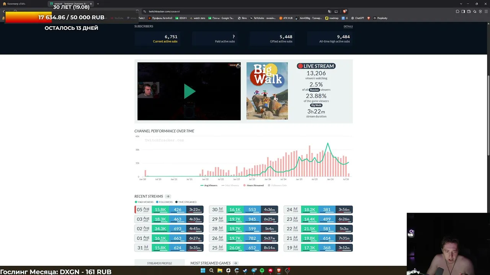The image size is (490, 275).
Task: Toggle Hours Streamed series in chart legend
Action: pos(253,185)
